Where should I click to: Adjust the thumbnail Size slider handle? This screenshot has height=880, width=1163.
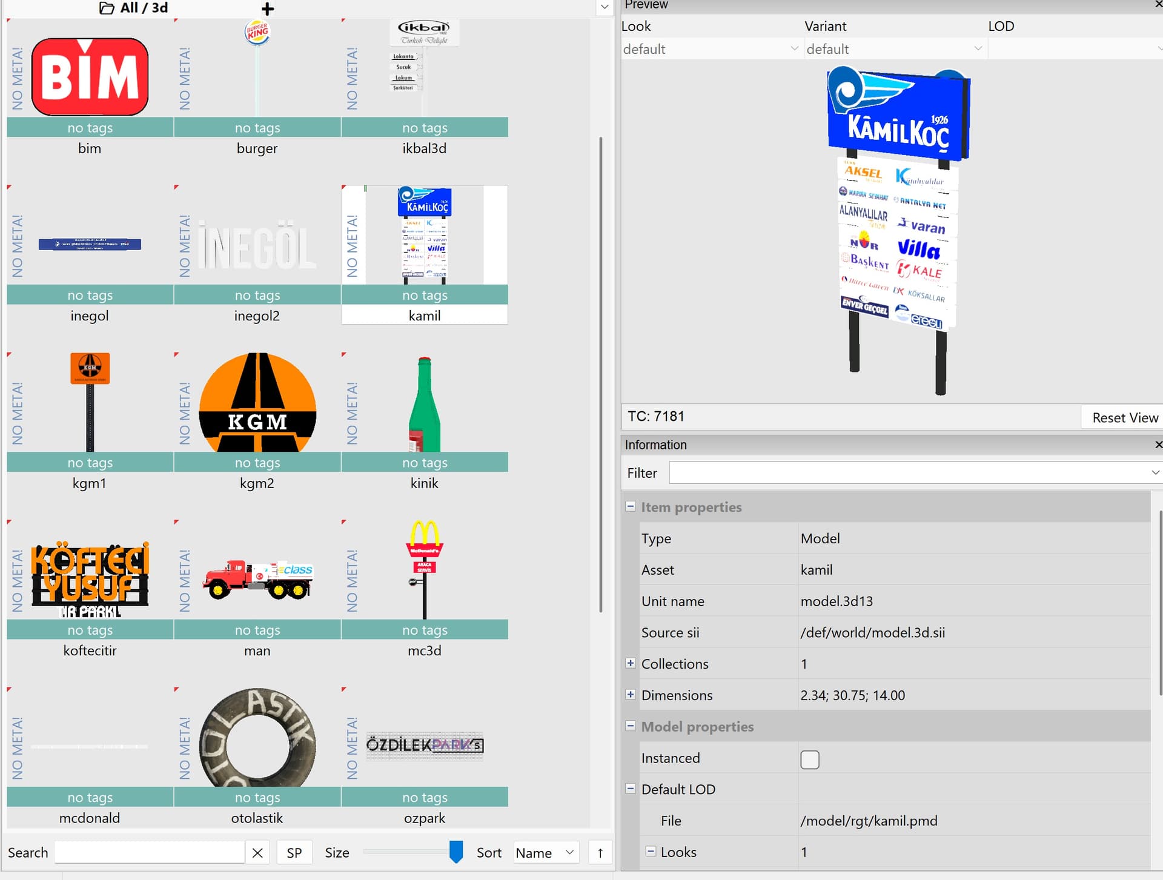[x=456, y=852]
